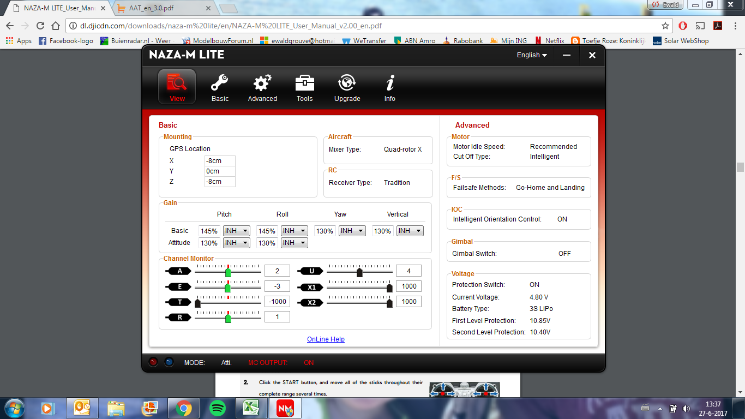Image resolution: width=745 pixels, height=419 pixels.
Task: Switch to AAT_en_3.0.pdf browser tab
Action: [163, 9]
